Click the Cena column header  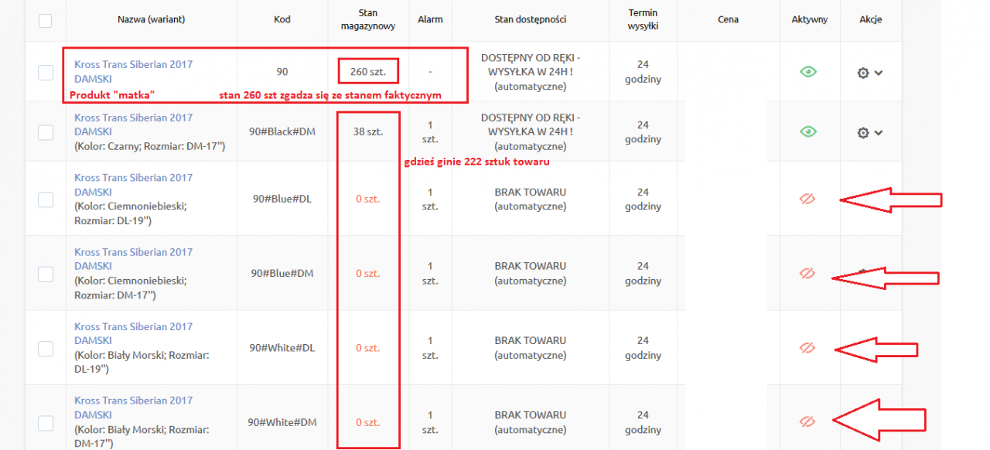pos(728,19)
